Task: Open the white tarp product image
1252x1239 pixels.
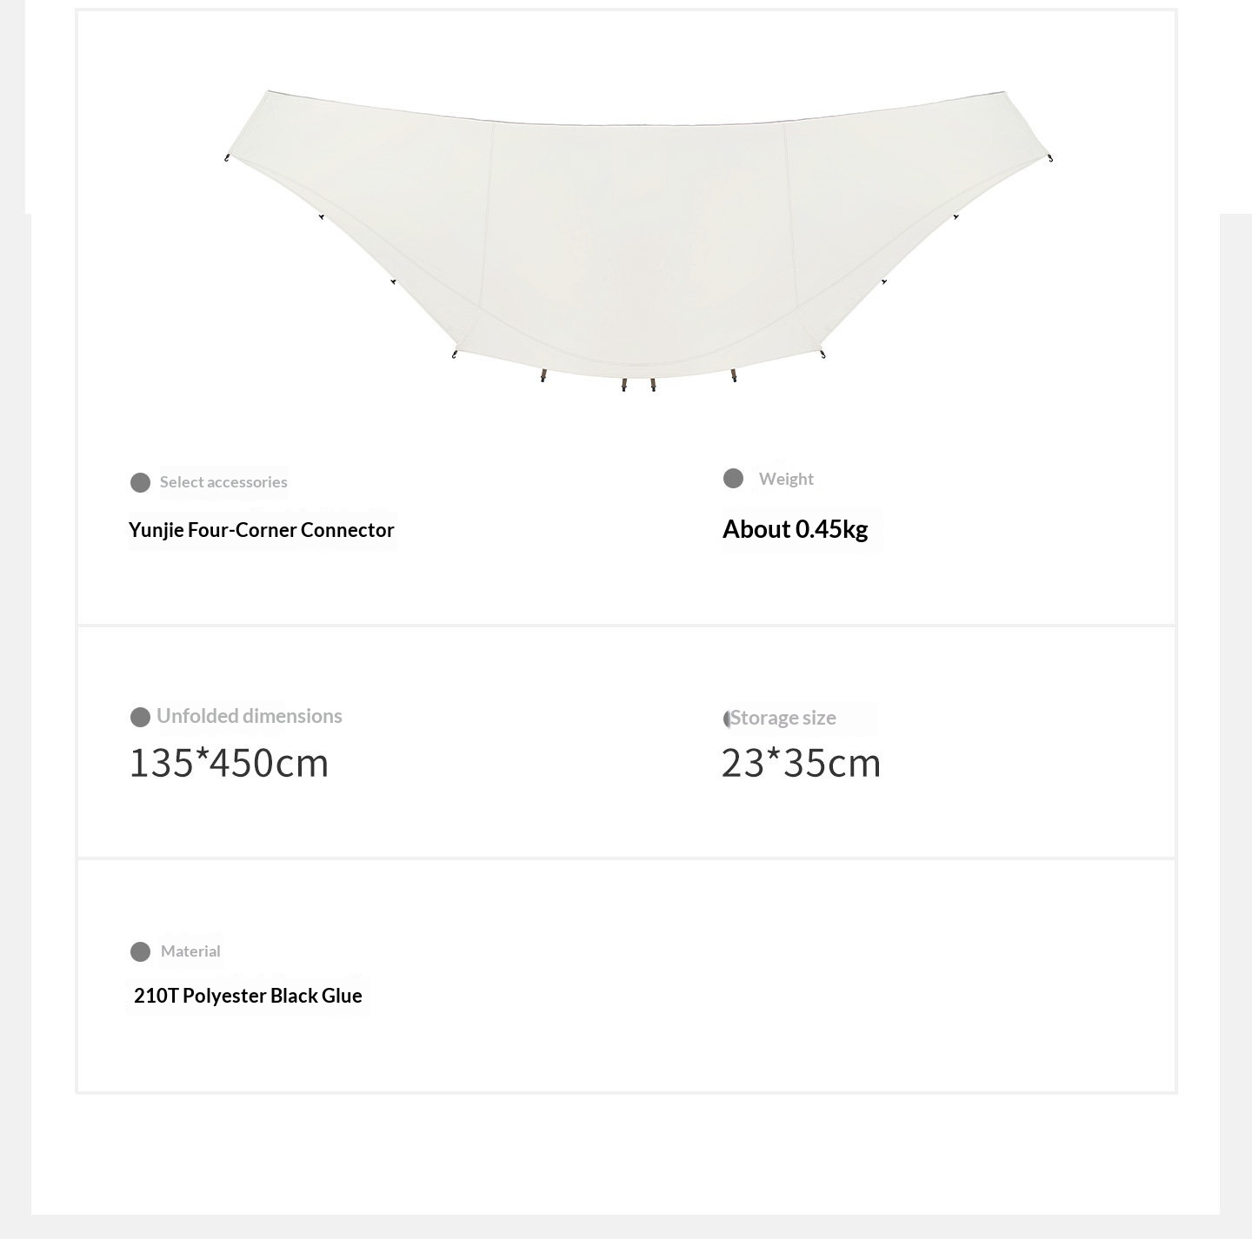Action: tap(637, 235)
